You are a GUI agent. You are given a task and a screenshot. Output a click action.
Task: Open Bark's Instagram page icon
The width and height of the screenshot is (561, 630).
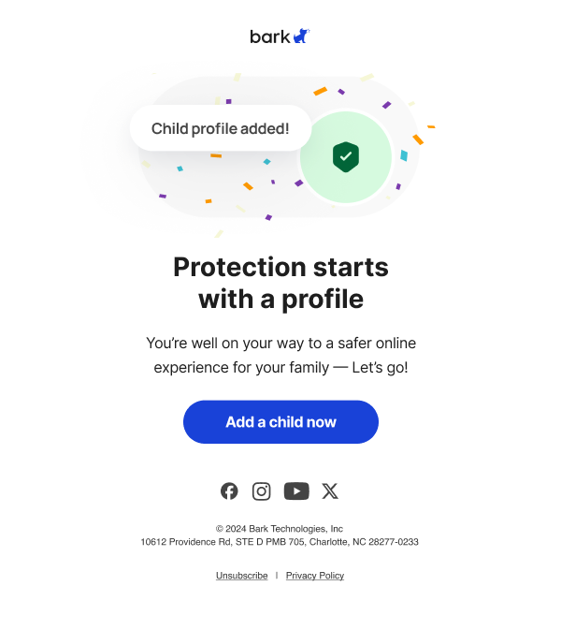262,491
